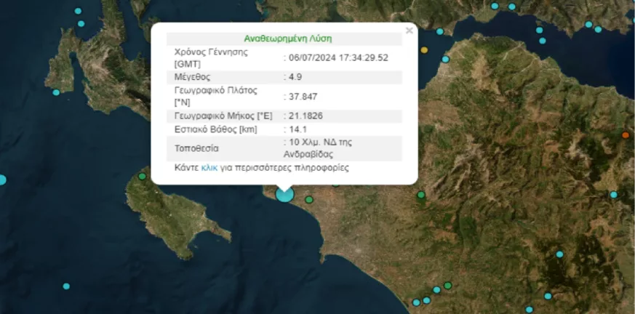Select the green marker on Zakynthos island
635x314 pixels.
[x=142, y=175]
